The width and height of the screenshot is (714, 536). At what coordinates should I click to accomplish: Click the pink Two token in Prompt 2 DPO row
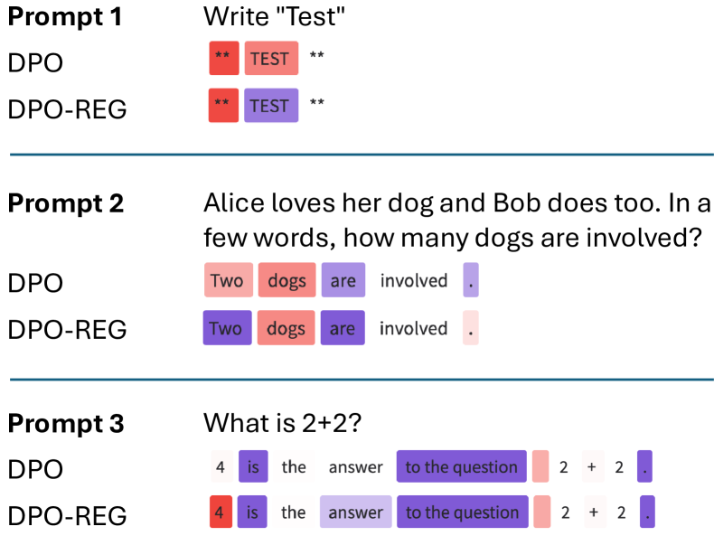point(227,280)
